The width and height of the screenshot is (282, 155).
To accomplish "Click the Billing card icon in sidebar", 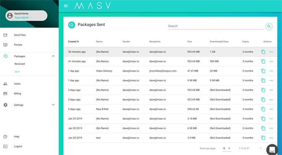I will pos(5,93).
